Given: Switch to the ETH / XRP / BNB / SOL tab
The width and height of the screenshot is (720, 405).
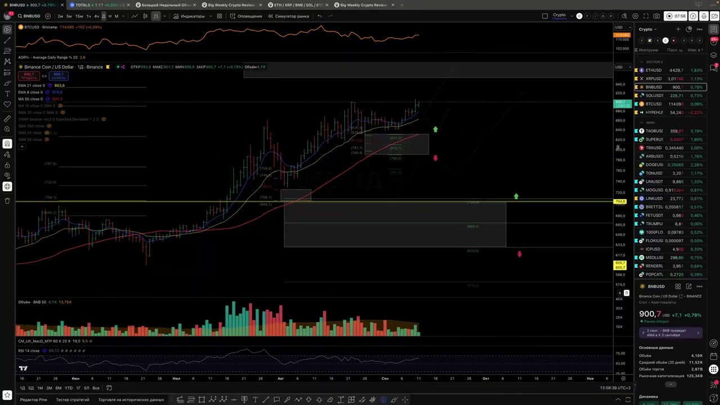Looking at the screenshot, I should [x=298, y=5].
